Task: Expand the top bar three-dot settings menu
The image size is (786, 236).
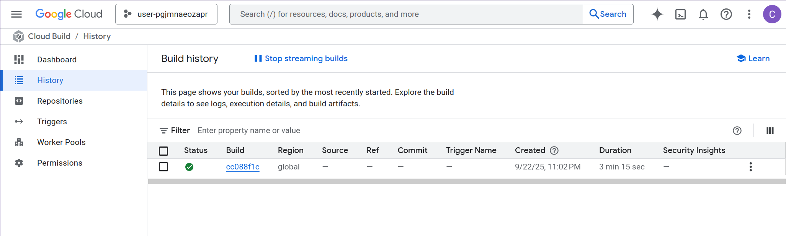Action: 749,14
